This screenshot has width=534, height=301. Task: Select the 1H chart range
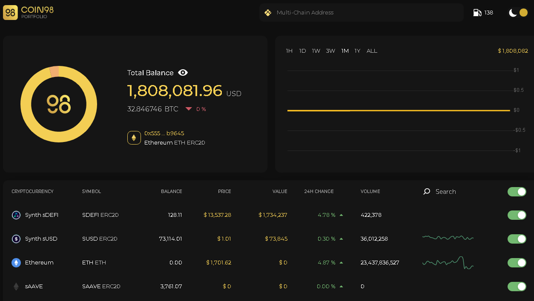pyautogui.click(x=289, y=51)
